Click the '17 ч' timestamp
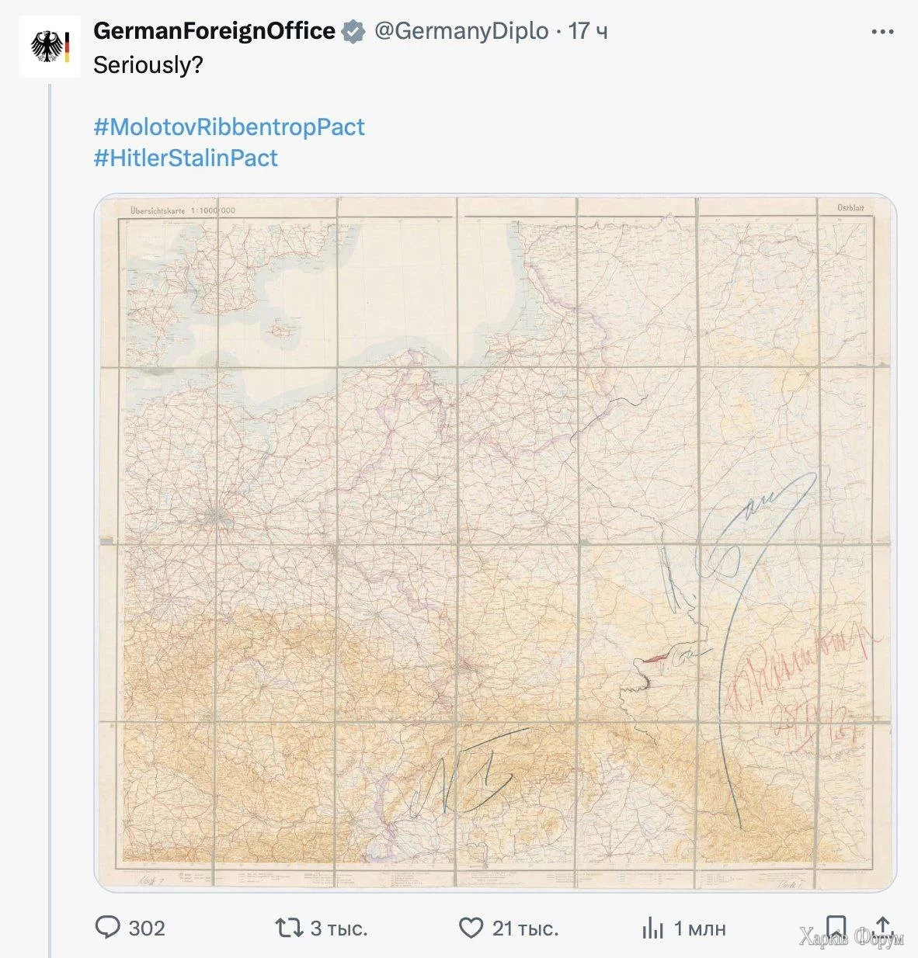The image size is (918, 958). click(x=589, y=32)
